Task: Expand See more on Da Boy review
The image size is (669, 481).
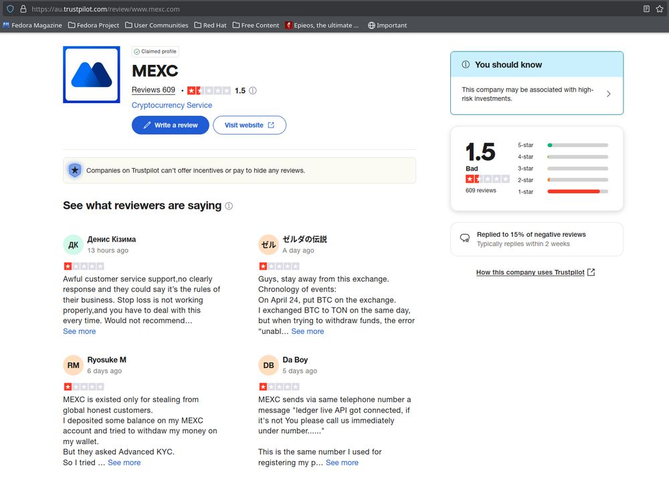Action: pyautogui.click(x=342, y=463)
